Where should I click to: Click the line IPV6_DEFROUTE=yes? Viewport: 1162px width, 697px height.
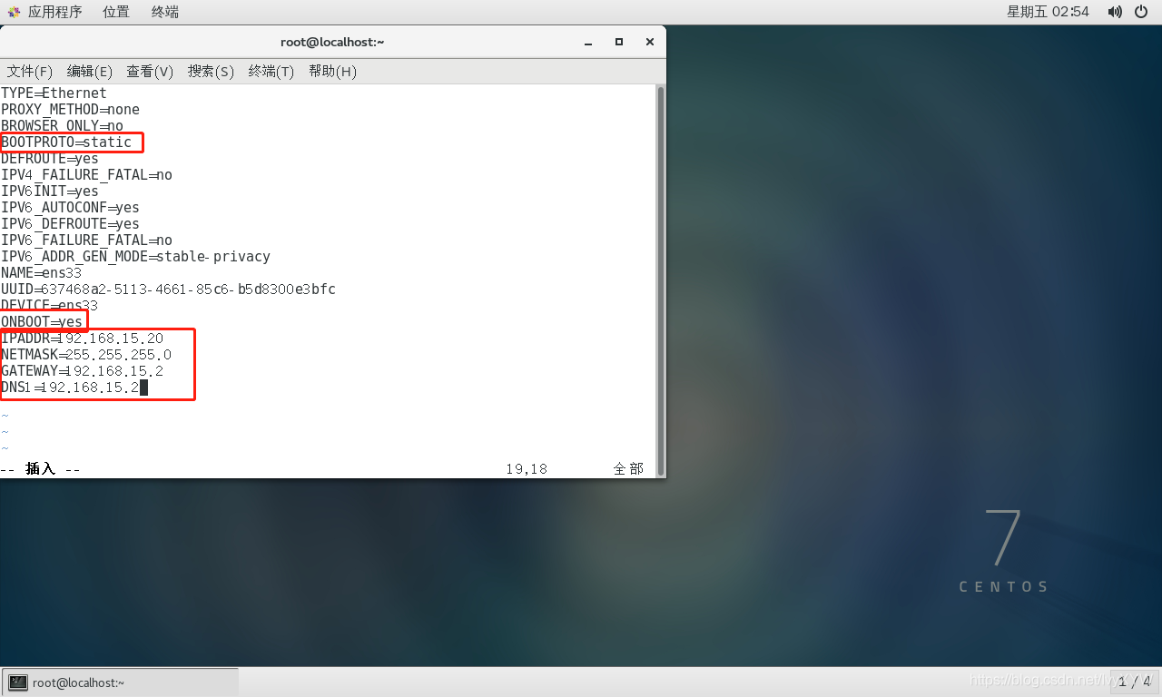tap(70, 224)
